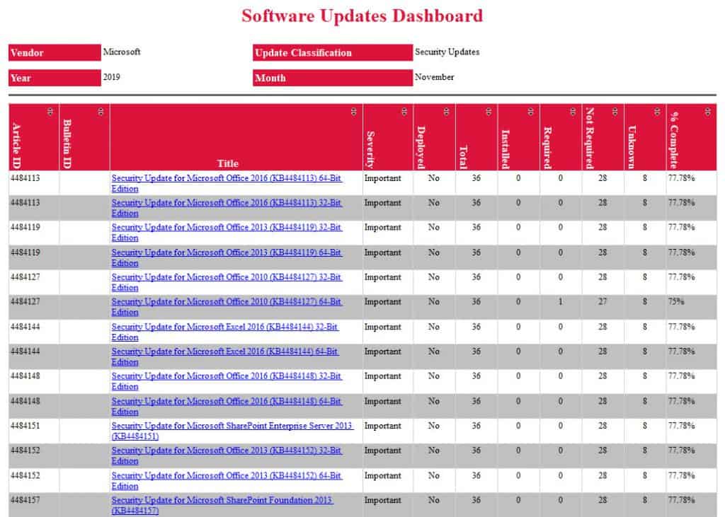Open Excel 2016 KB4484144 32-Bit update link
This screenshot has width=725, height=517.
click(x=225, y=332)
